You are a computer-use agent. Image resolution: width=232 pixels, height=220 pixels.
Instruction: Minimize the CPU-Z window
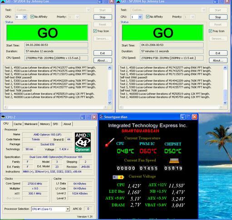[82, 117]
